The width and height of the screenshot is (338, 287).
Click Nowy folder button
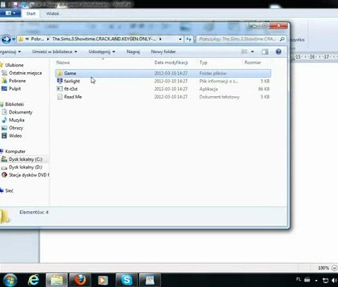(163, 52)
